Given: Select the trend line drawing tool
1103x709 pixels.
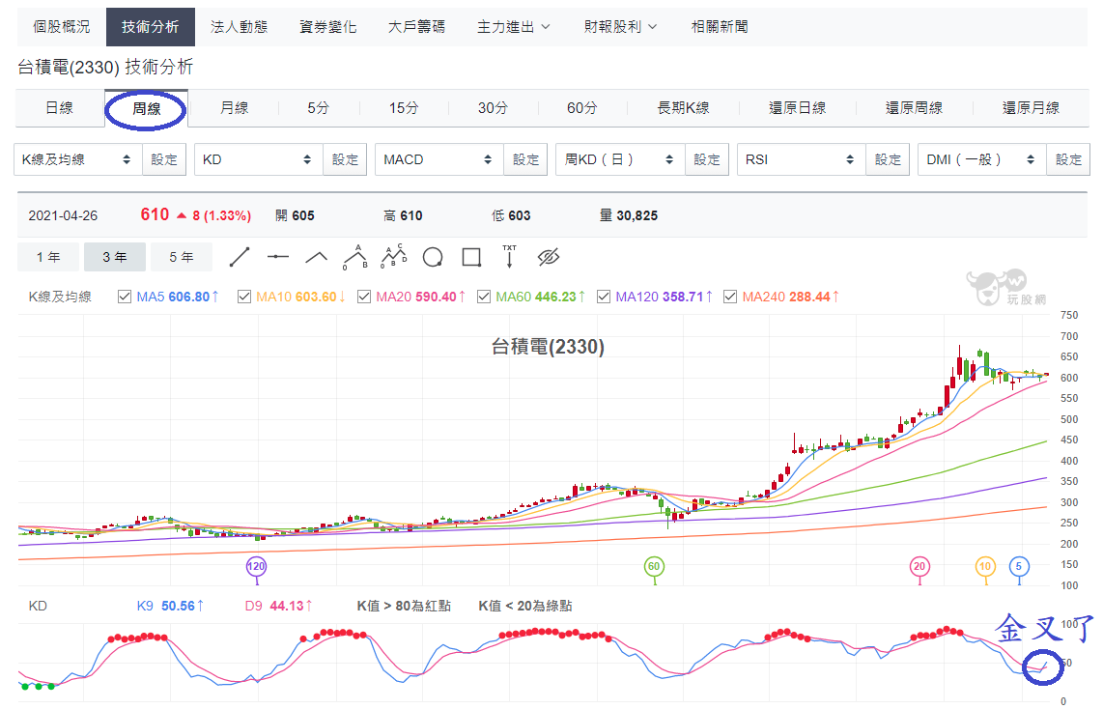Looking at the screenshot, I should 240,258.
